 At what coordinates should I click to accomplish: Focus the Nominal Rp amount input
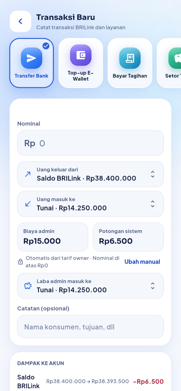click(x=90, y=143)
